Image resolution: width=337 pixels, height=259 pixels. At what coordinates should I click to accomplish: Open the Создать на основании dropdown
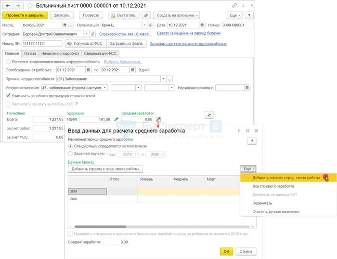click(x=177, y=15)
